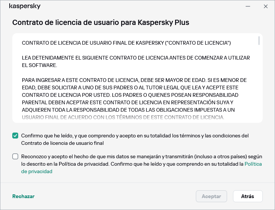275x210 pixels.
Task: Go back with the Atrás button
Action: [247, 196]
